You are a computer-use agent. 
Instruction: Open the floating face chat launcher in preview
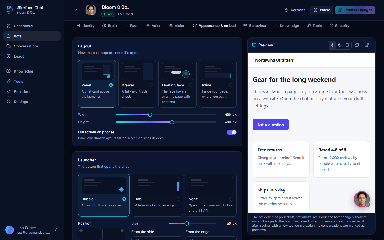(362, 199)
